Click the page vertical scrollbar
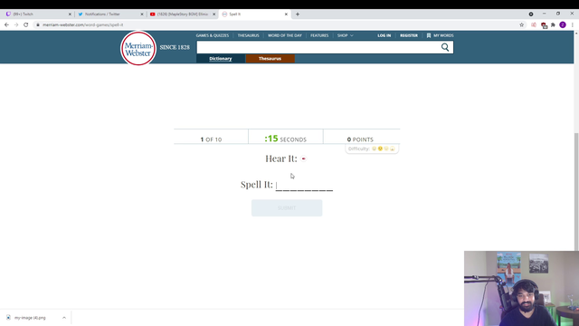Screen dimensions: 579x326 pyautogui.click(x=576, y=191)
